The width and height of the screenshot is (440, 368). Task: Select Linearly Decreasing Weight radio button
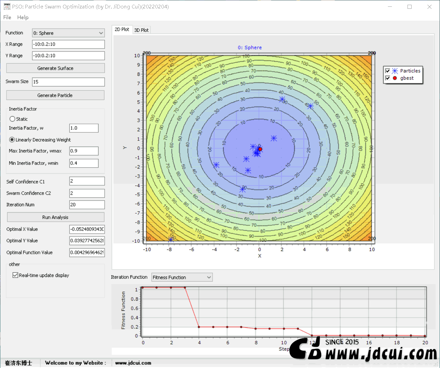(12, 139)
